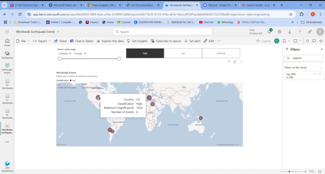Open the Data Engineering experience switcher

click(7, 166)
